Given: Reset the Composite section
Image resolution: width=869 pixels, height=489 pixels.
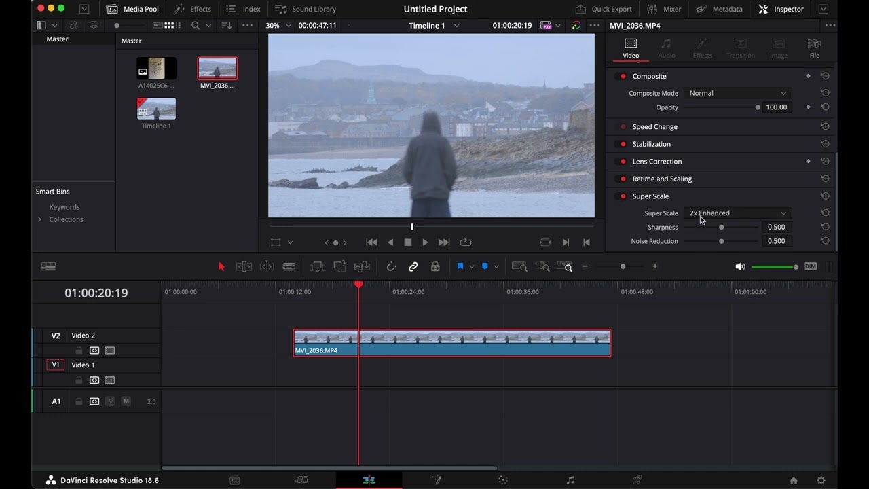Looking at the screenshot, I should click(825, 76).
